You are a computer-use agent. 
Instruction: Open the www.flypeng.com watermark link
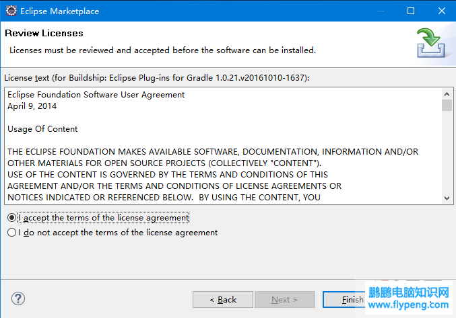(x=408, y=305)
